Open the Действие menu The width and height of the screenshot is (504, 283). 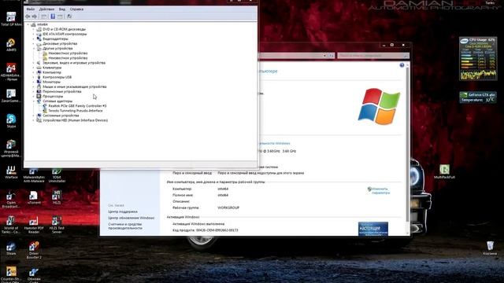[x=46, y=9]
